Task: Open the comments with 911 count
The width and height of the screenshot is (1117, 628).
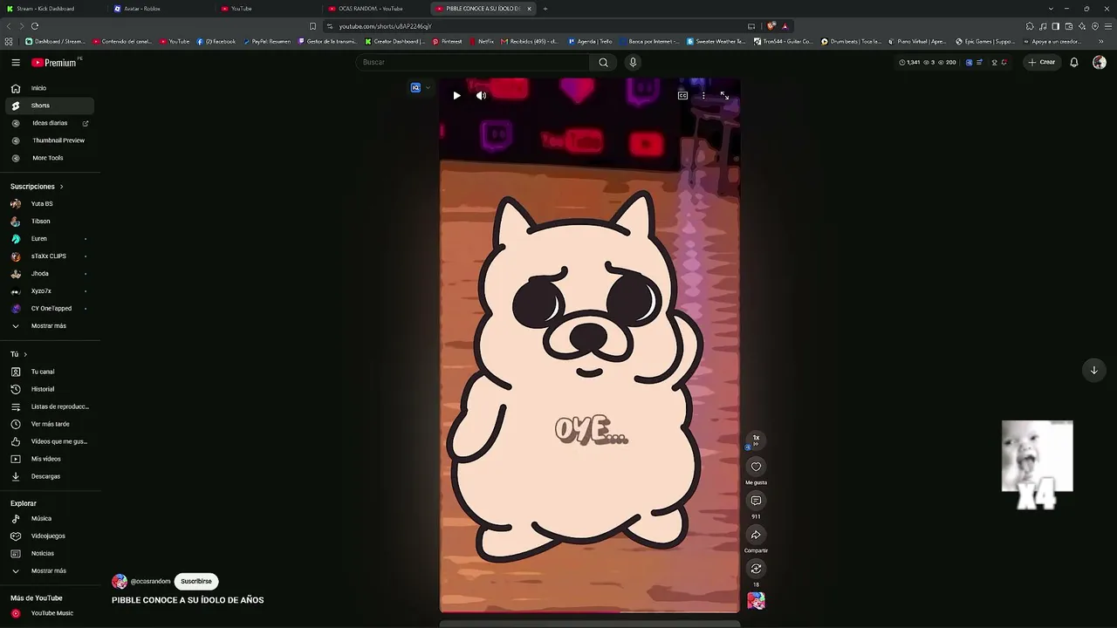Action: (756, 501)
